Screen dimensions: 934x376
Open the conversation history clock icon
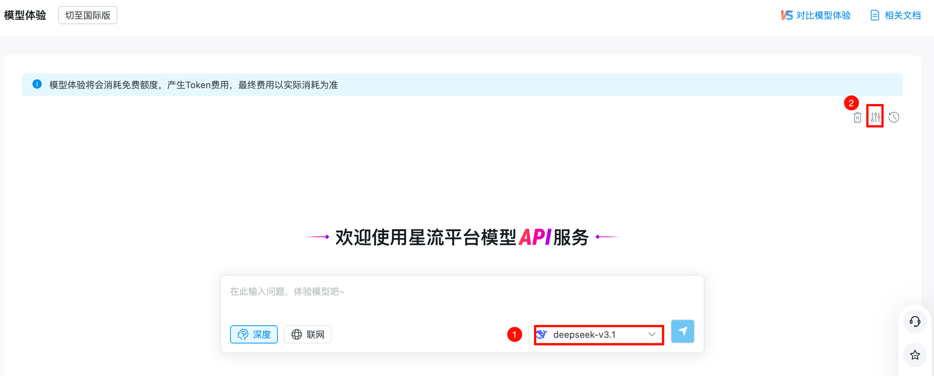[894, 117]
